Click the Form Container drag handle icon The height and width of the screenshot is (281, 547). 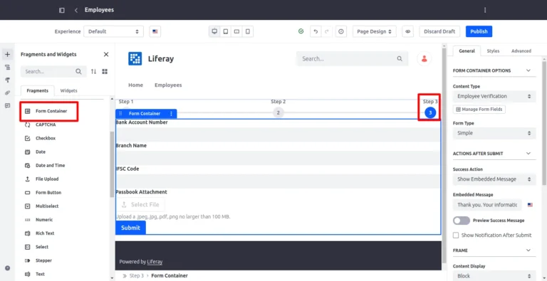tap(120, 114)
